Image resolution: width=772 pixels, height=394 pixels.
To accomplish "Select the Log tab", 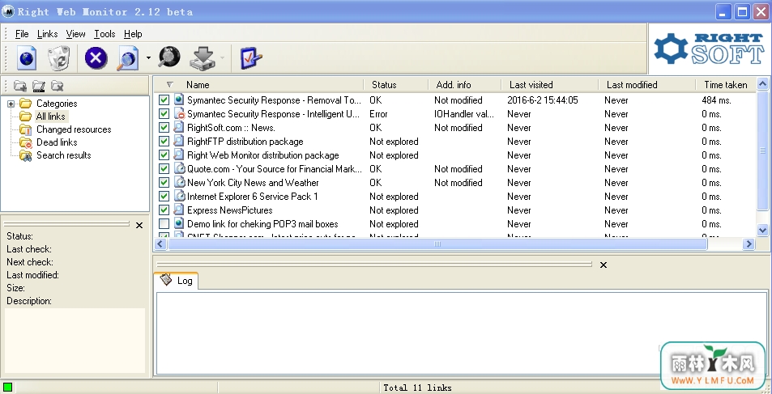I will (x=177, y=281).
